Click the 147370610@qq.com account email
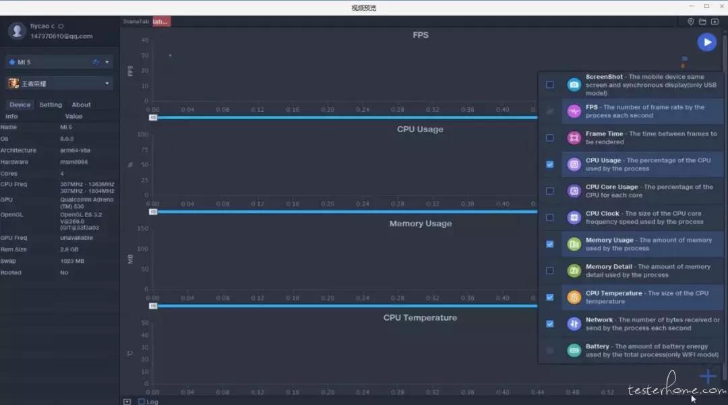Image resolution: width=728 pixels, height=405 pixels. coord(62,36)
